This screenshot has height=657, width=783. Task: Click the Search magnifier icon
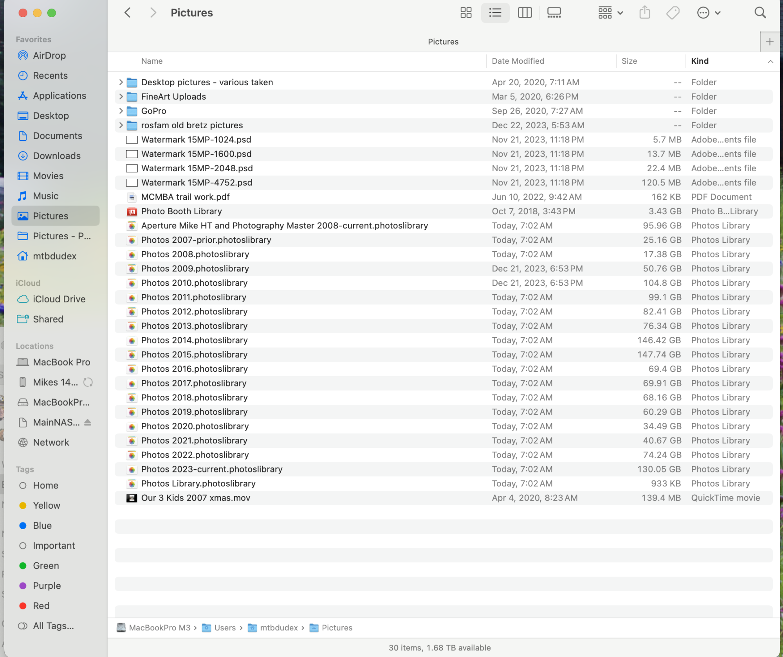coord(760,13)
